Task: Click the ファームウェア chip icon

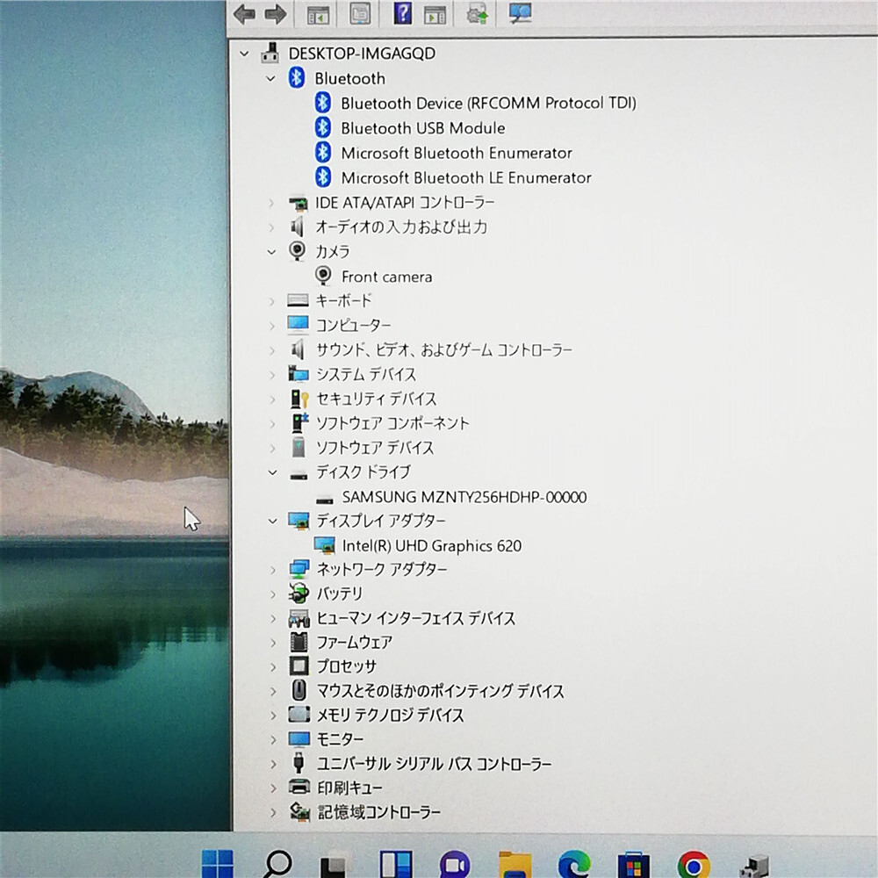Action: (x=299, y=643)
